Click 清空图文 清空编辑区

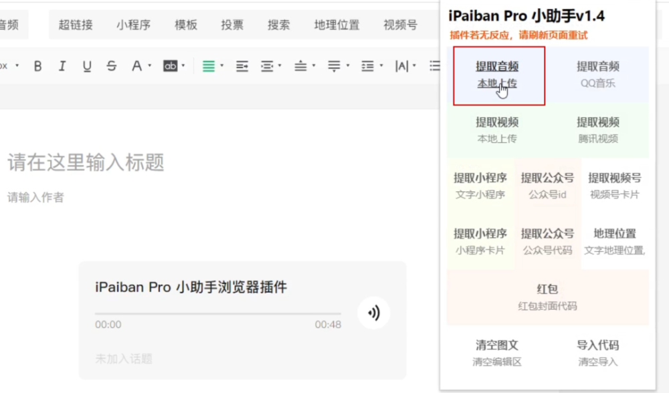(x=497, y=353)
